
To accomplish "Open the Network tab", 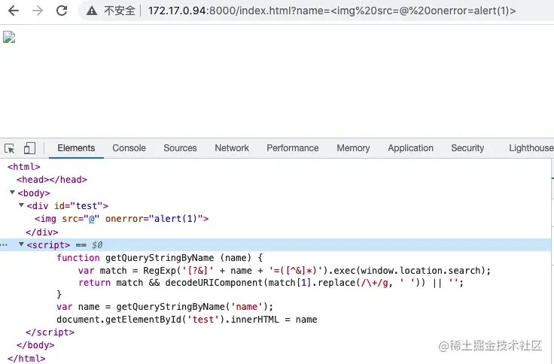I will [x=232, y=148].
